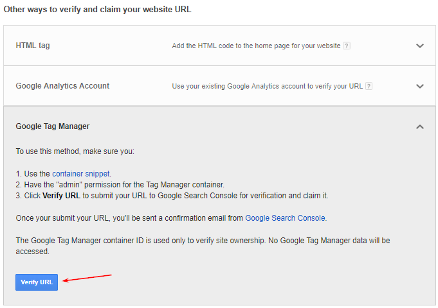The height and width of the screenshot is (308, 438).
Task: Click the admin permission step two text
Action: 120,185
